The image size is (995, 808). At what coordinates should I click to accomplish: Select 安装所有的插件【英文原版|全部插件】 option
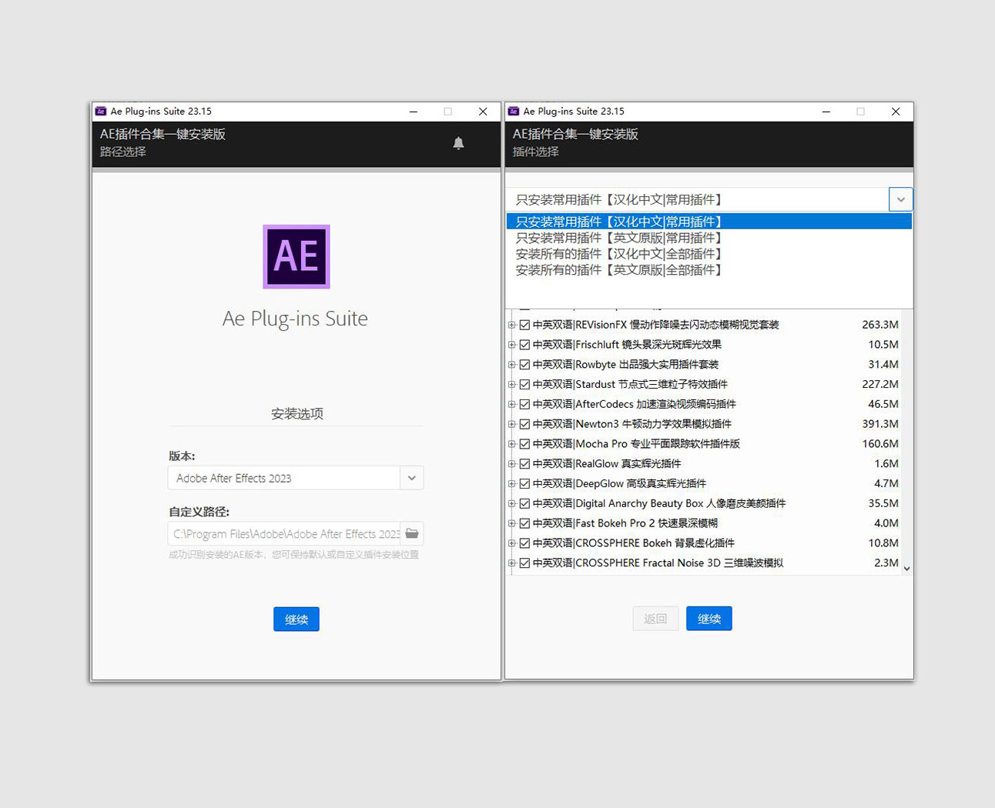click(x=709, y=270)
